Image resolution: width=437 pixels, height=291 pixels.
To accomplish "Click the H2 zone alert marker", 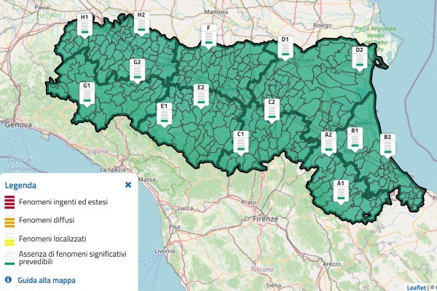I will 141,24.
